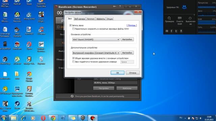Open the uTorrent desktop shortcut
The image size is (216, 121).
17,61
